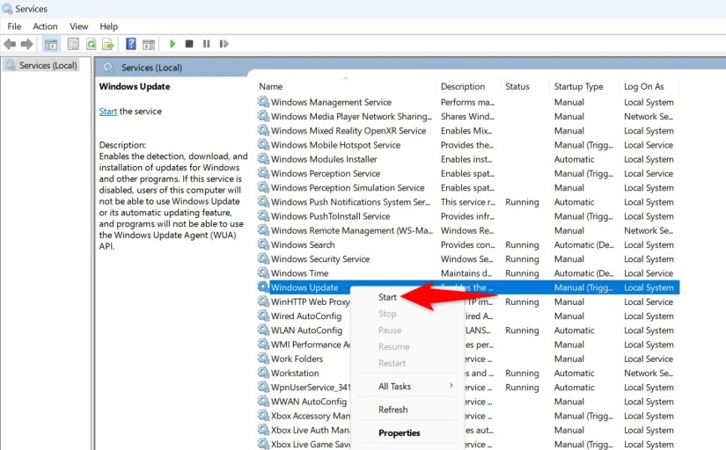Open the File menu
Viewport: 726px width, 450px height.
(x=14, y=26)
